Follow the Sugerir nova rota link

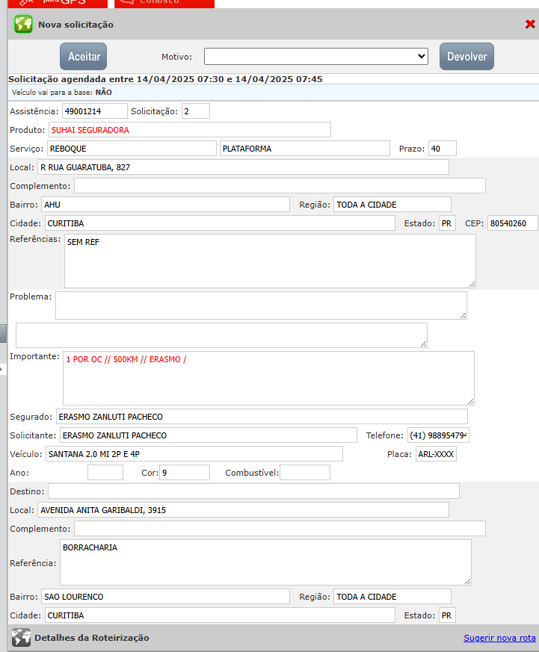tap(499, 638)
